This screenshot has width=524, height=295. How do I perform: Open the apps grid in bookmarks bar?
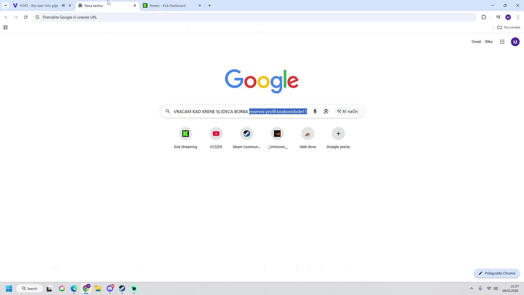(x=5, y=27)
